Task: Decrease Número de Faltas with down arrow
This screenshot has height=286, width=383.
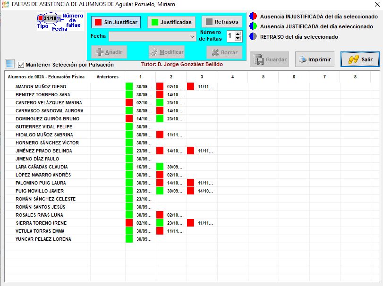Action: (238, 39)
